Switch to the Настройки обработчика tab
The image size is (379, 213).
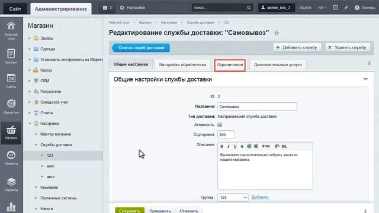point(182,64)
